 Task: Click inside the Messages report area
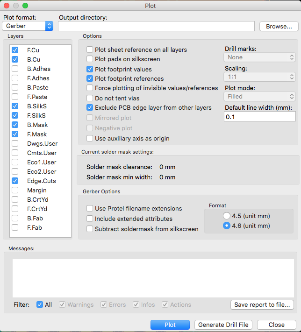click(153, 278)
